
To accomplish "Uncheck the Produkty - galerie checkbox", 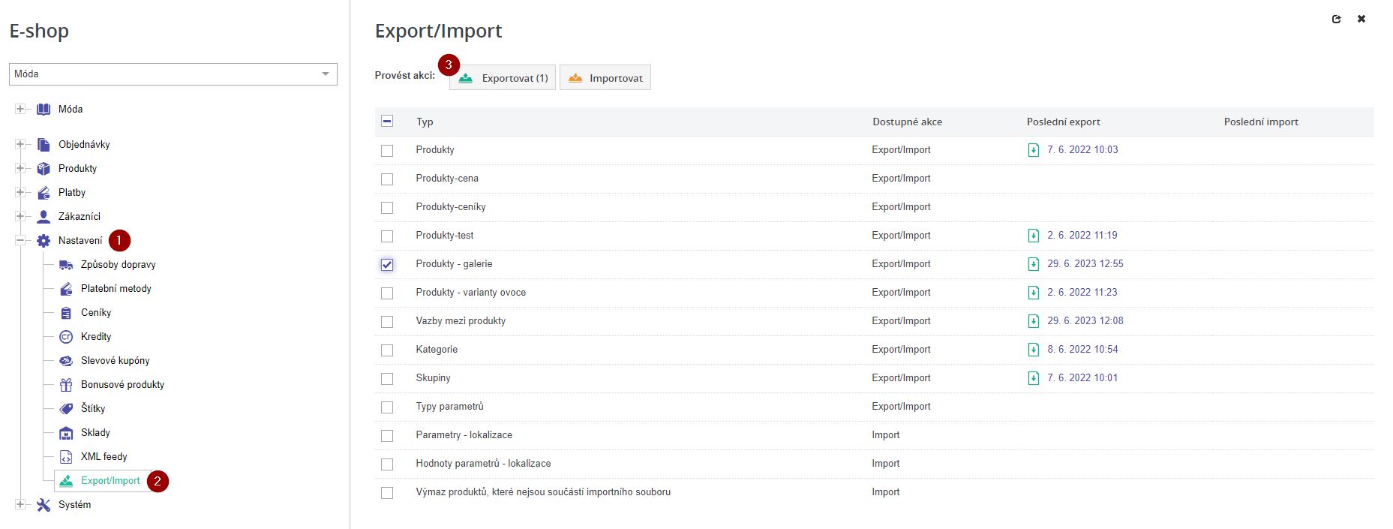I will (387, 264).
